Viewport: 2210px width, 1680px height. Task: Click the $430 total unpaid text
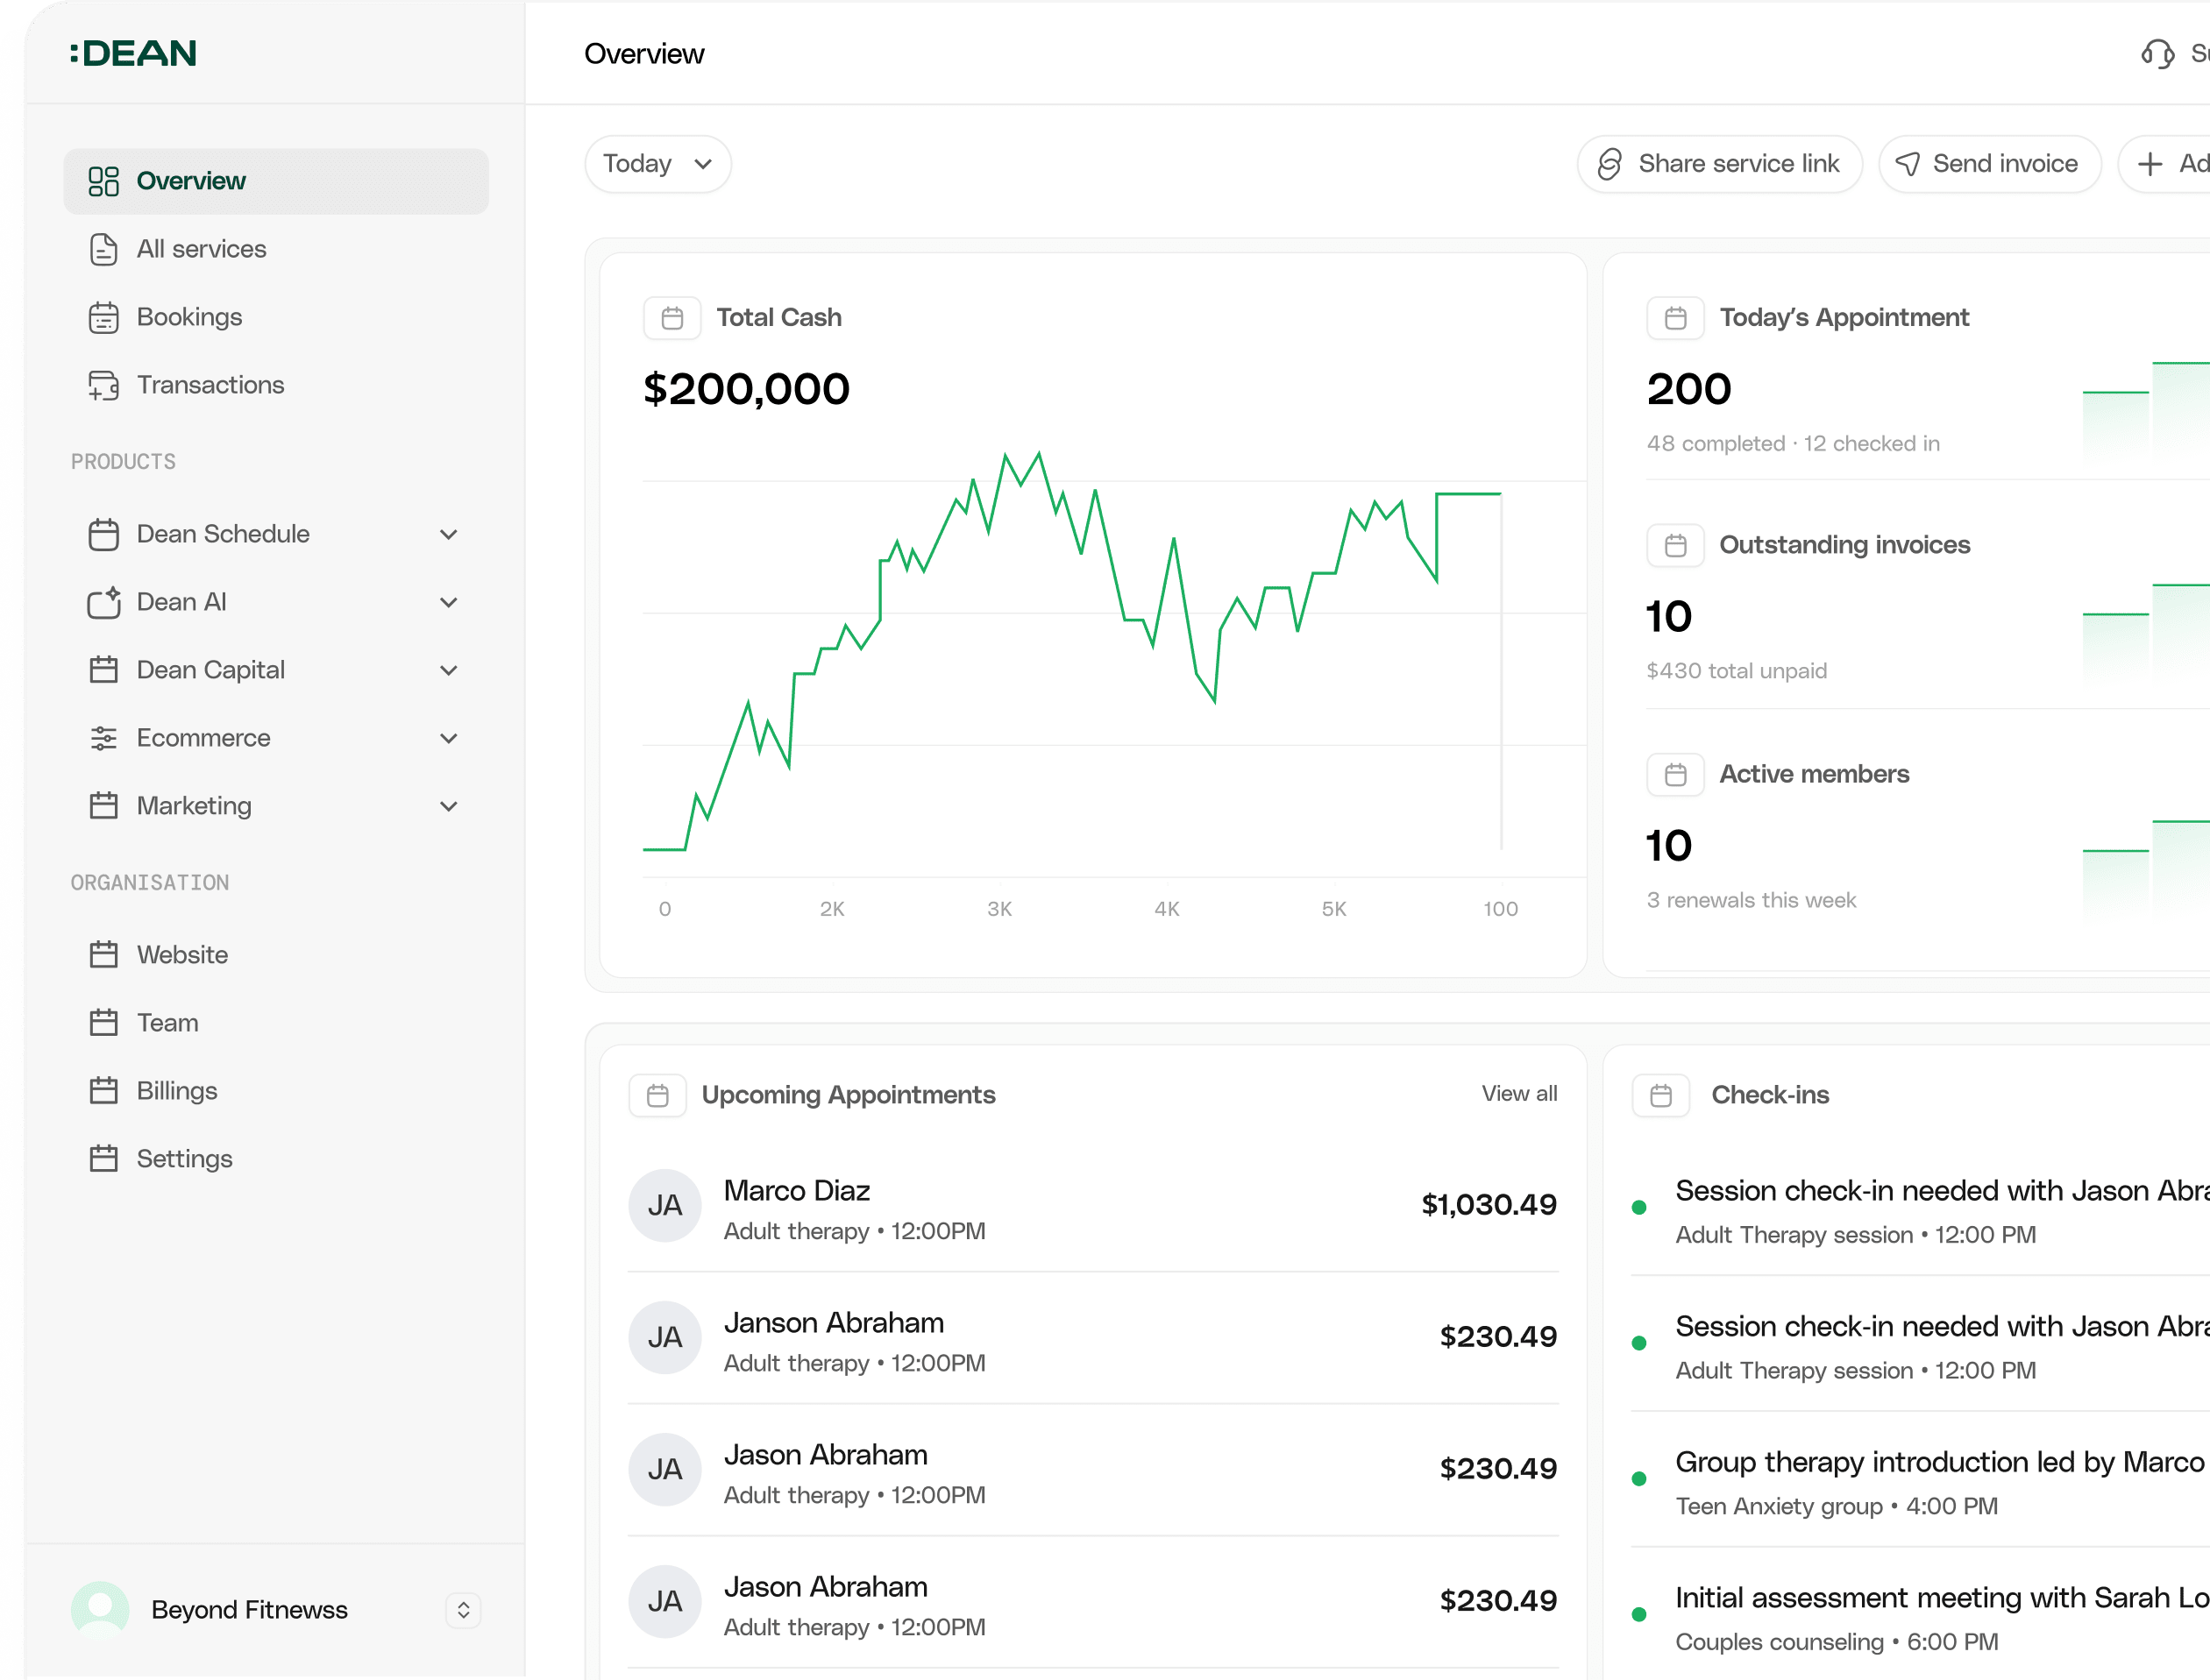click(1737, 671)
